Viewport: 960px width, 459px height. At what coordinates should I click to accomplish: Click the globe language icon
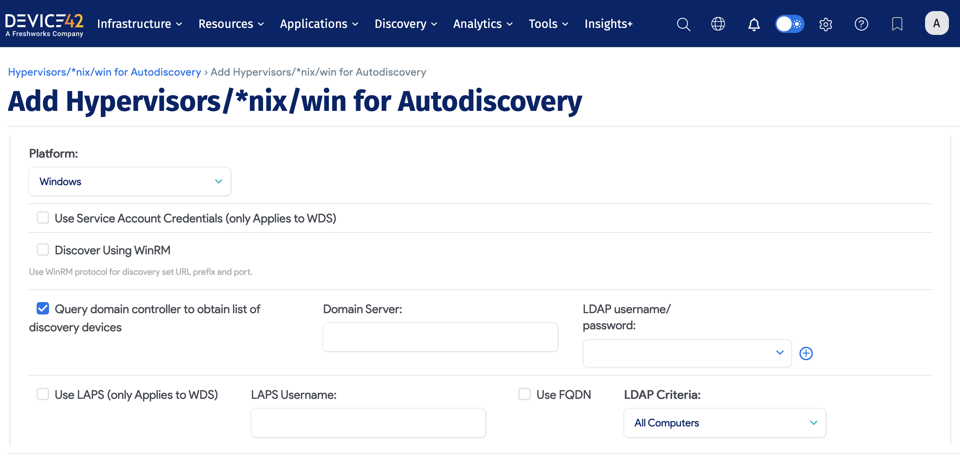(717, 24)
